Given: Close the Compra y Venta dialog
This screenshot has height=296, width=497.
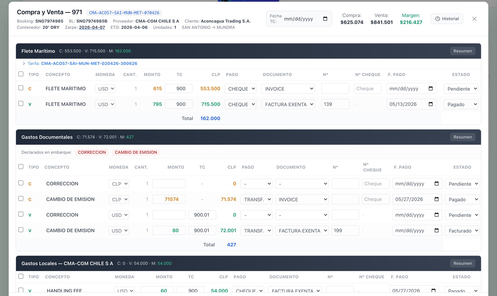Looking at the screenshot, I should tap(474, 19).
